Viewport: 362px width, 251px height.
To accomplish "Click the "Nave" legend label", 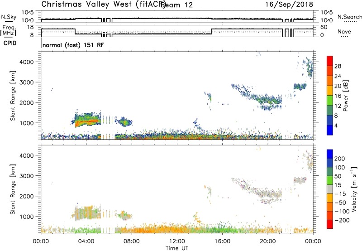I will [x=344, y=31].
